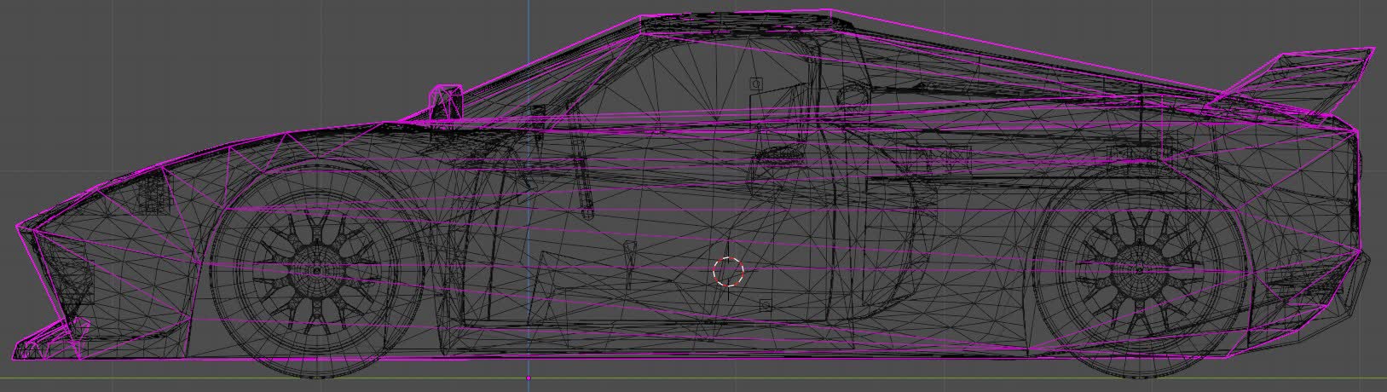Select the roof-mounted side mirror mesh
Image resolution: width=1387 pixels, height=392 pixels.
point(445,102)
